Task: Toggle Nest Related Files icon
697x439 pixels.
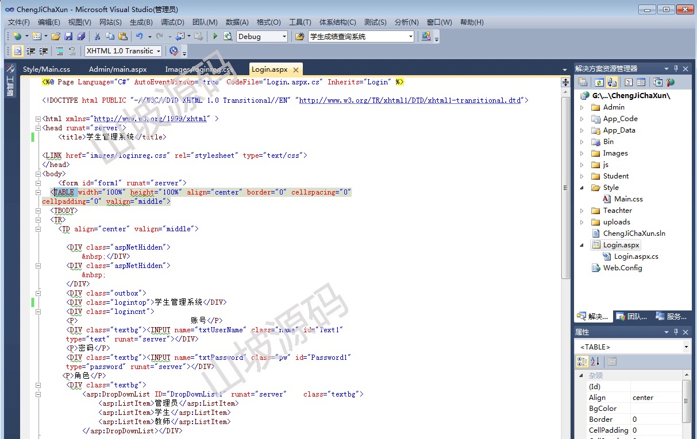Action: (x=612, y=83)
